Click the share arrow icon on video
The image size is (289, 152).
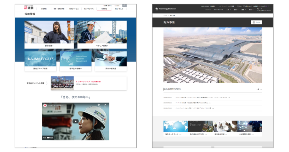coord(105,105)
